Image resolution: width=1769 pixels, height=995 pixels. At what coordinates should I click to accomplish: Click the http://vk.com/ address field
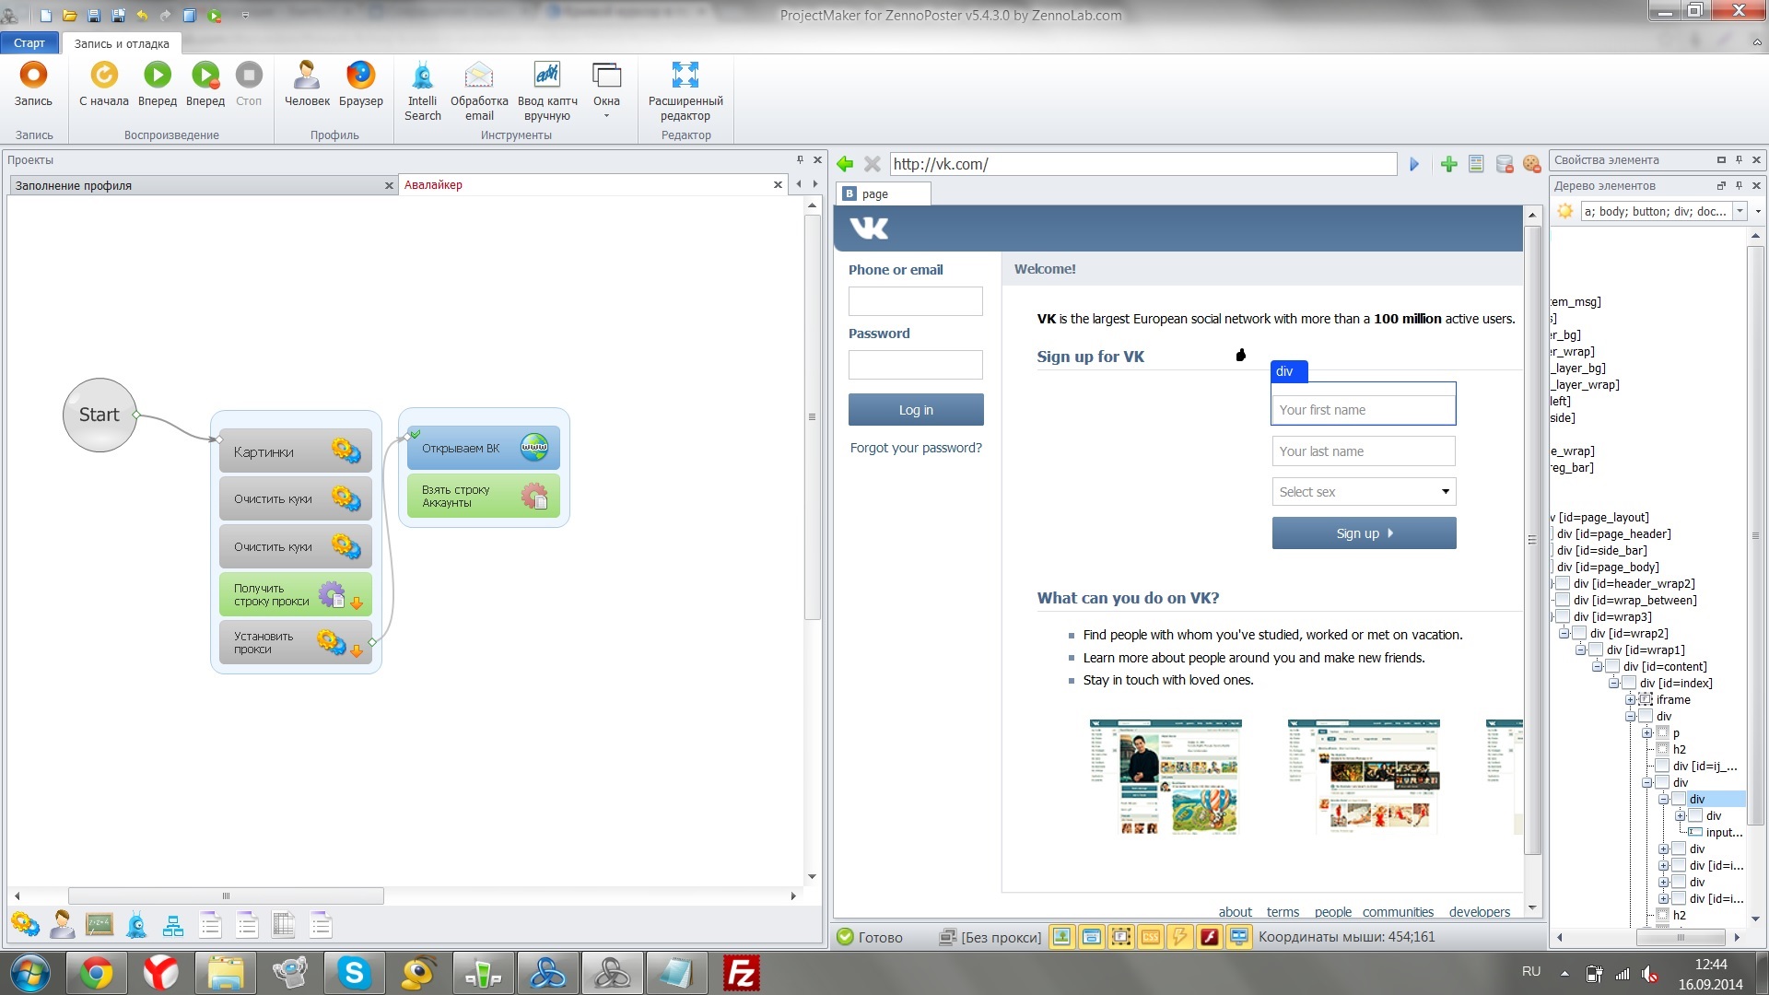click(1142, 164)
